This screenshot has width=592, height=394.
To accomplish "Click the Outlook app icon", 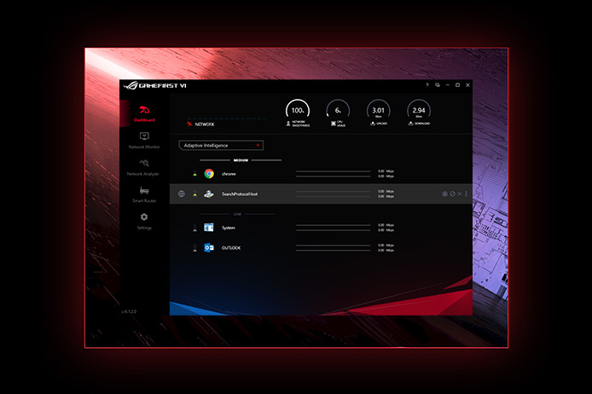I will (209, 247).
